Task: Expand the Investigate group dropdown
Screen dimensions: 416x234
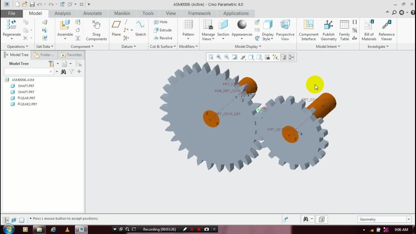Action: 378,46
